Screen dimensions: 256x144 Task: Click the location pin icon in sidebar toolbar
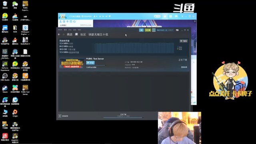tap(68, 22)
